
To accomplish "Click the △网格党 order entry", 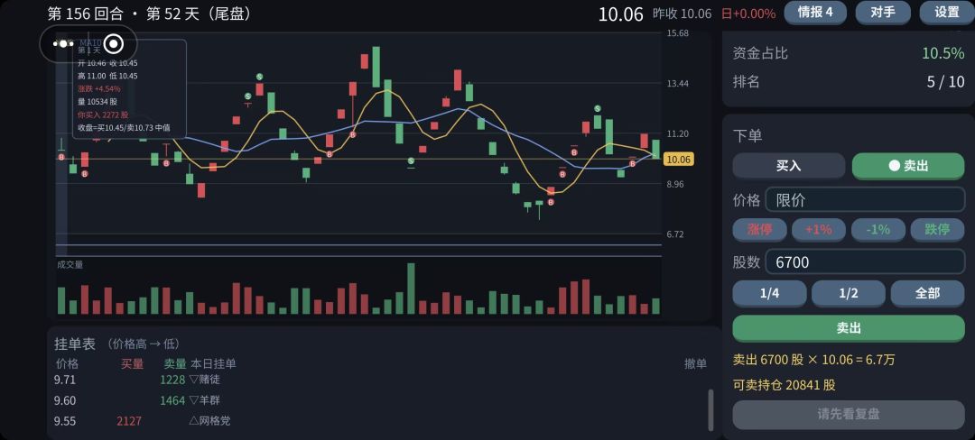I will [x=209, y=421].
